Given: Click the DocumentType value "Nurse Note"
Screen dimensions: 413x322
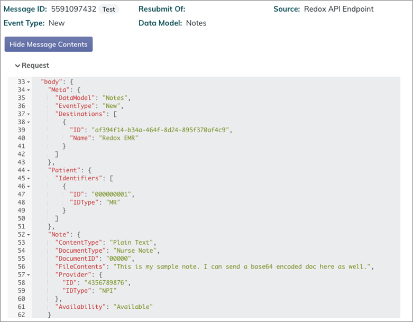Looking at the screenshot, I should [135, 251].
